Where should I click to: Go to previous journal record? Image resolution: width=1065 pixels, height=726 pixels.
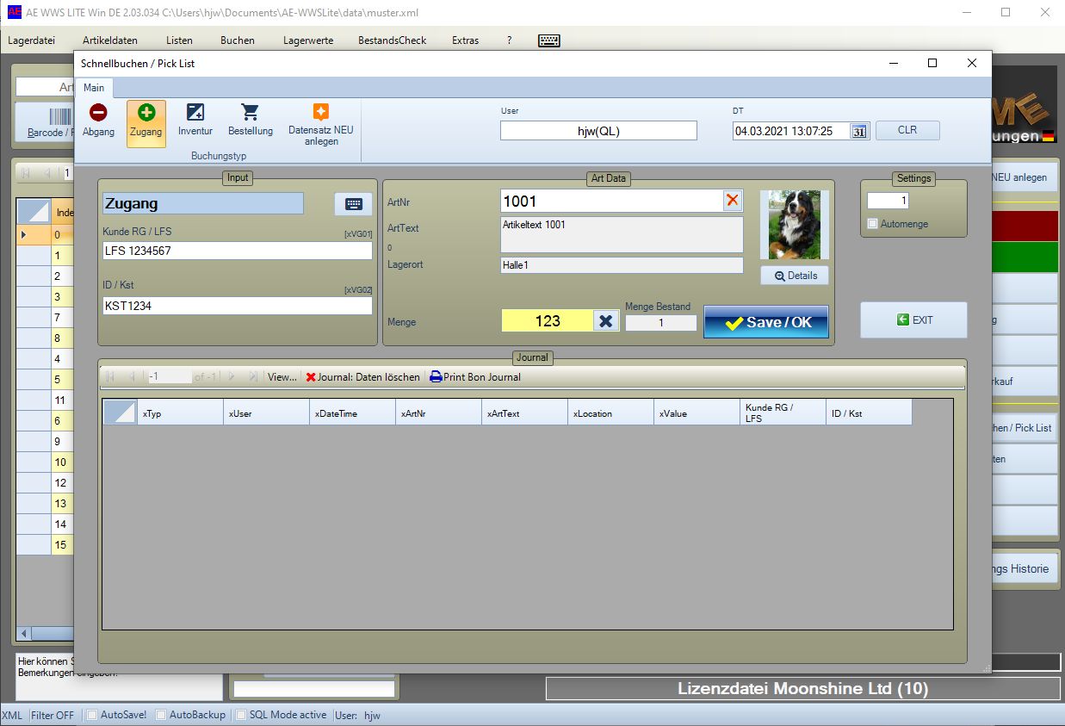click(132, 376)
